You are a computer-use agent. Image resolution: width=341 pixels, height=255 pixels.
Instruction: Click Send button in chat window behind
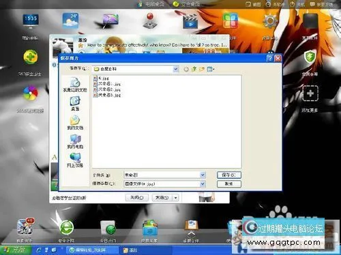pyautogui.click(x=162, y=198)
